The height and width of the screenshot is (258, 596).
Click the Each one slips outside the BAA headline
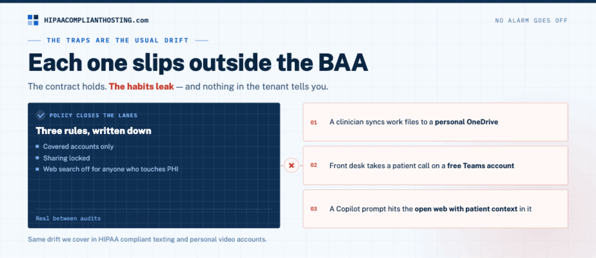198,62
